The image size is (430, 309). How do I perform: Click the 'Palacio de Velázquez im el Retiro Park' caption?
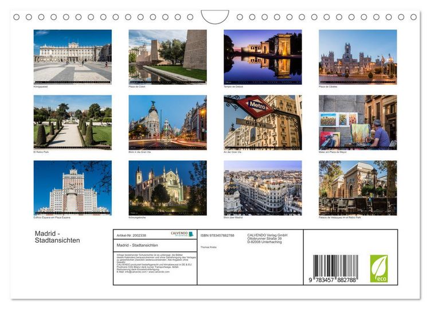point(340,217)
